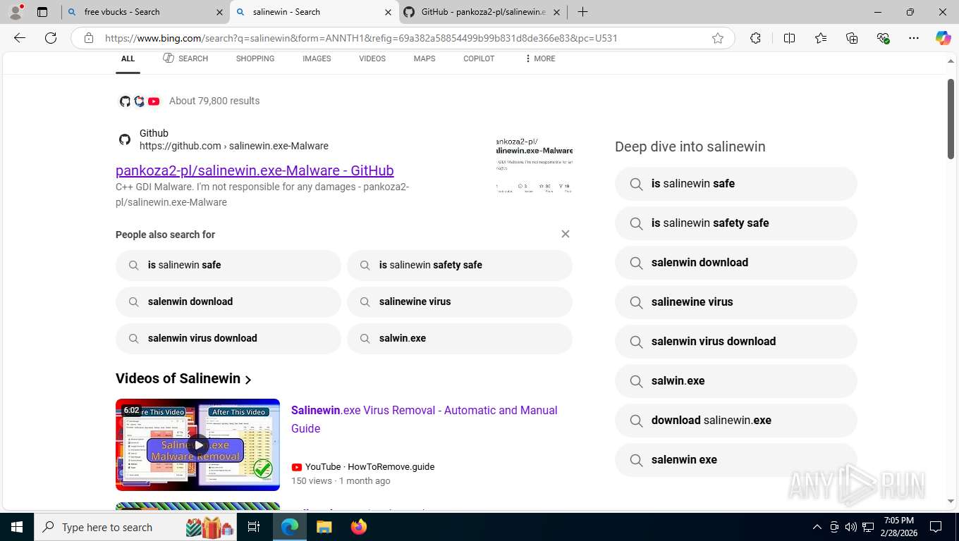
Task: Click the GitHub result thumbnail image
Action: tap(534, 166)
